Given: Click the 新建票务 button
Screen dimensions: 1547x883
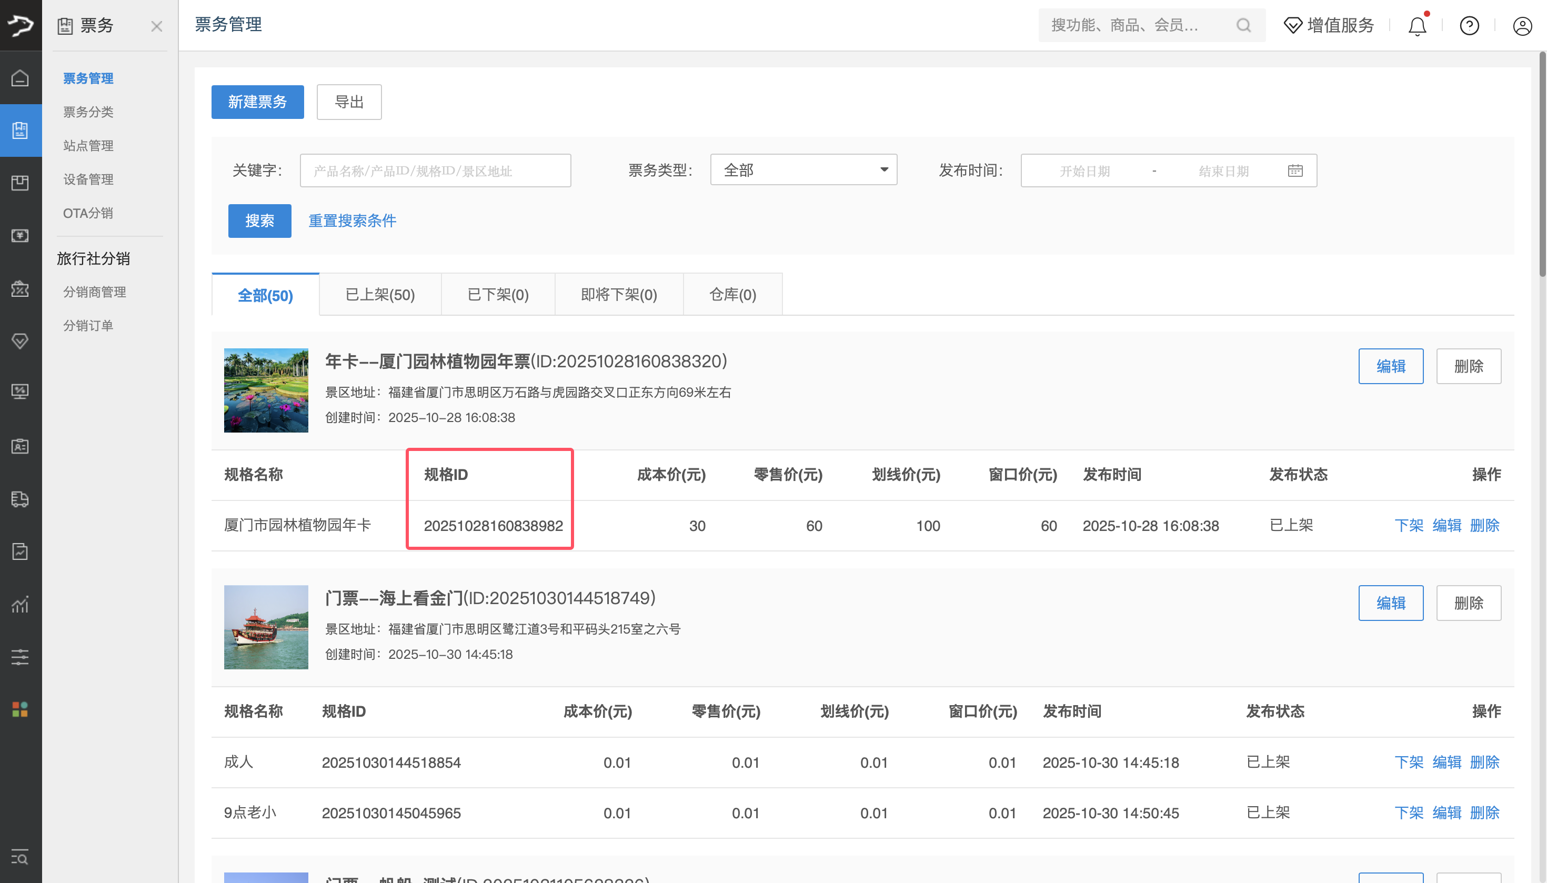Looking at the screenshot, I should coord(257,102).
